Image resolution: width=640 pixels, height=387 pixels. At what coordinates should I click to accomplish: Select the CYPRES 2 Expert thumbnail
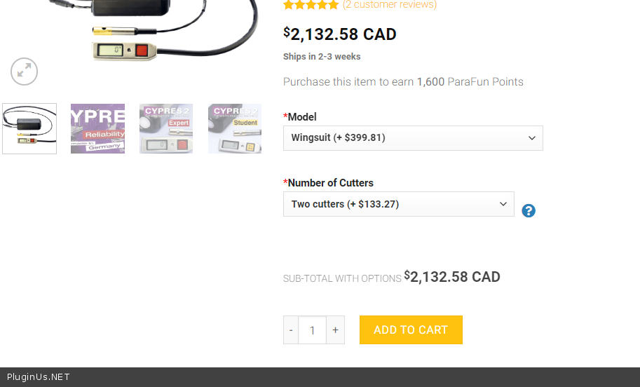point(166,128)
